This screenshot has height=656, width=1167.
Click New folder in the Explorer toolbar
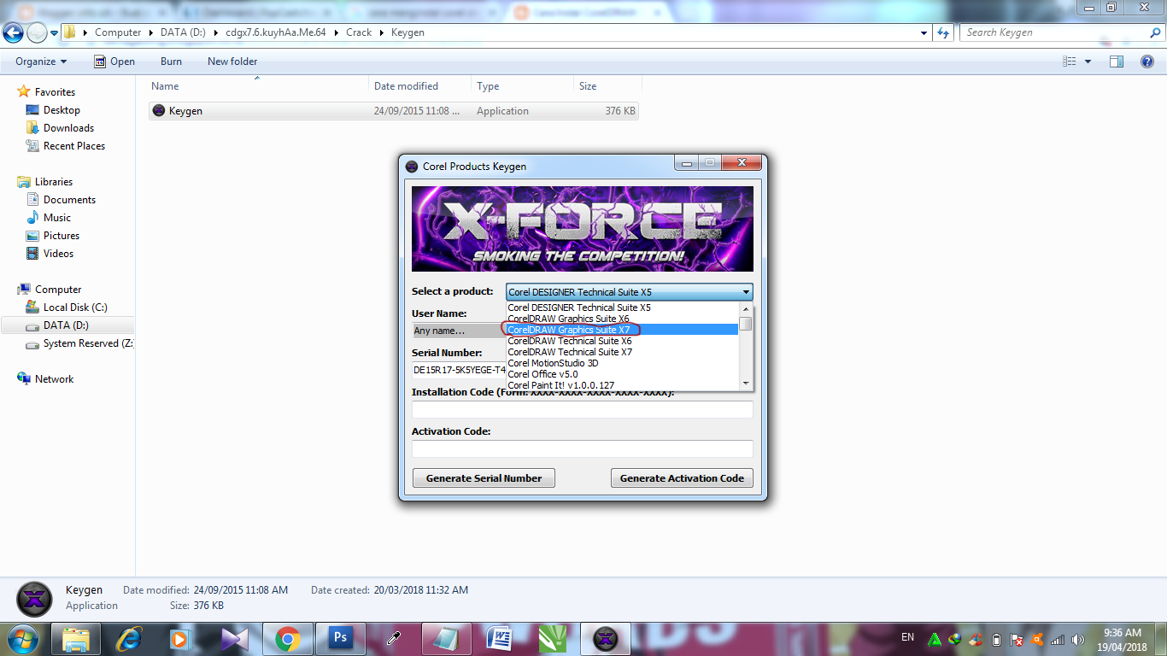(231, 61)
